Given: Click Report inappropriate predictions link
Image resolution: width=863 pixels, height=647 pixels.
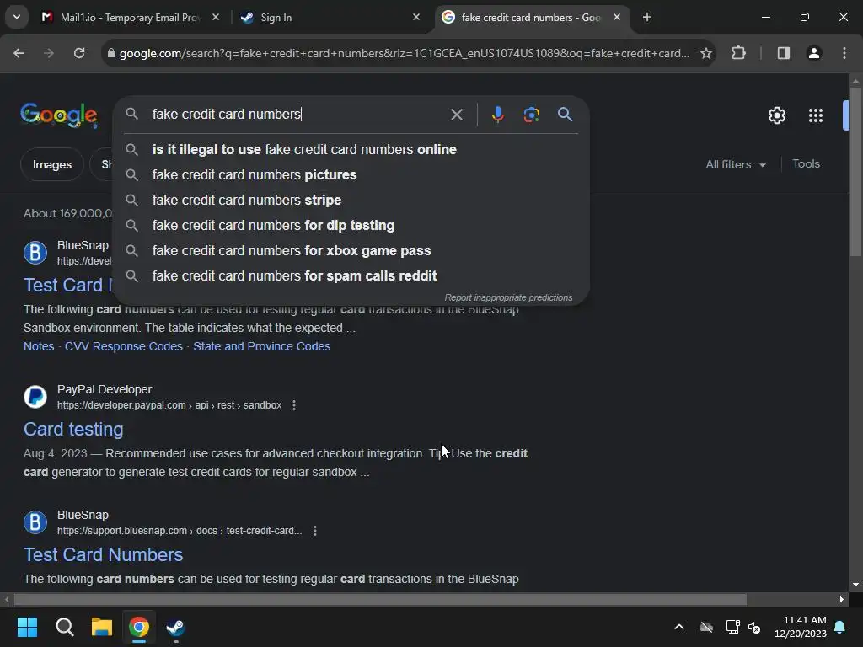Looking at the screenshot, I should point(508,297).
